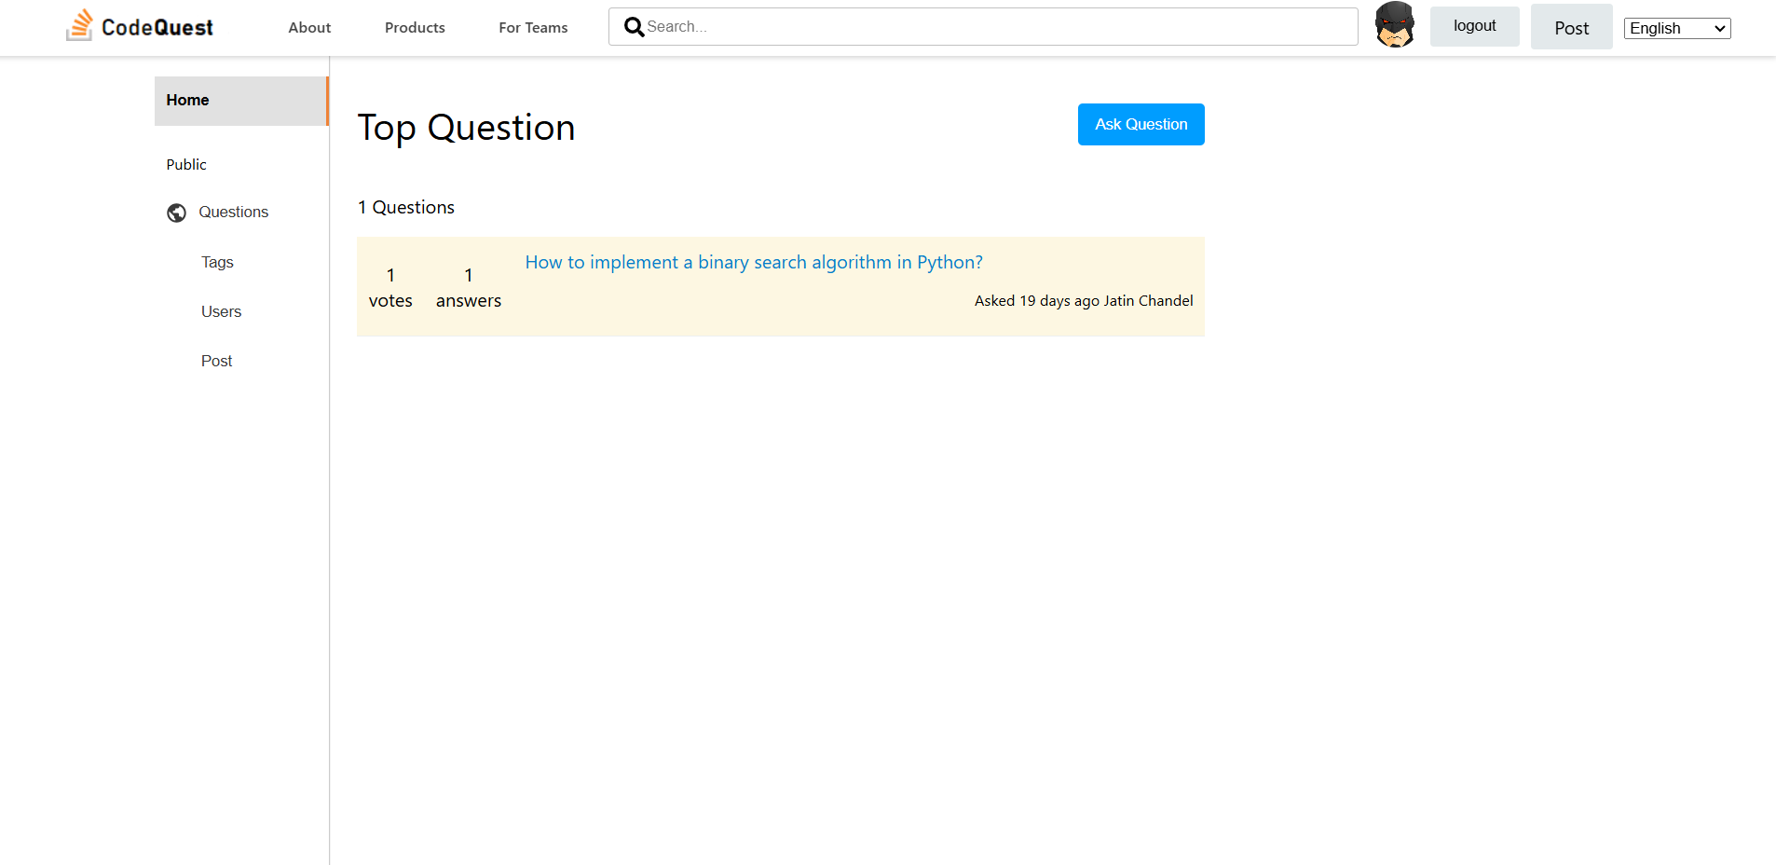
Task: Focus the Search input field
Action: point(997,27)
